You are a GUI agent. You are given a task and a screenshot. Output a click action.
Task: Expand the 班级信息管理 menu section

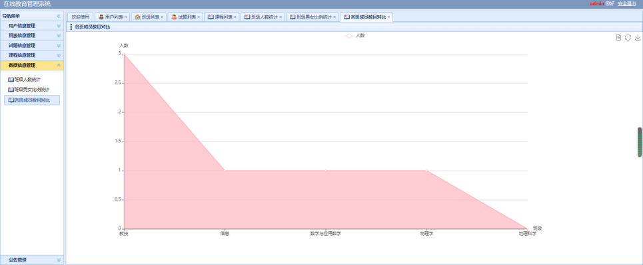[x=32, y=36]
